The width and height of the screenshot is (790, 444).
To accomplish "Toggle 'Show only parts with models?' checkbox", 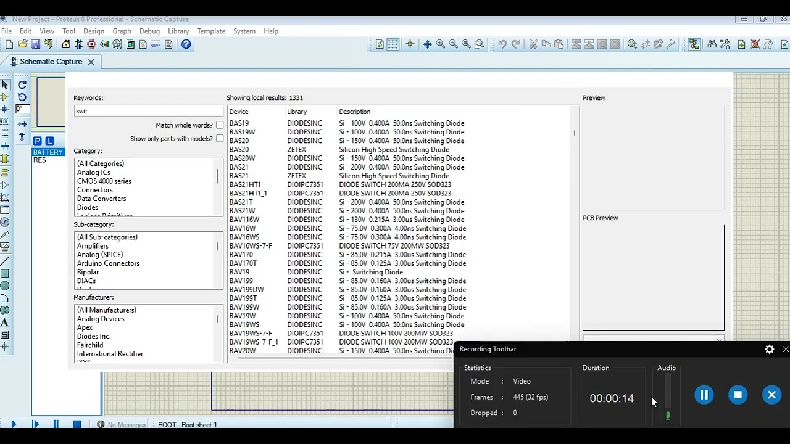I will (x=220, y=139).
